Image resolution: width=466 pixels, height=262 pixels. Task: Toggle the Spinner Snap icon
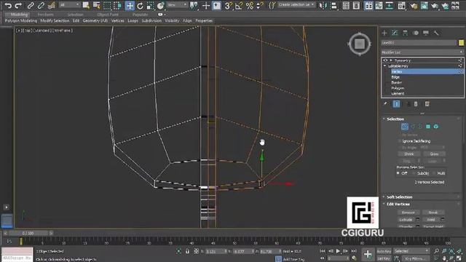coord(260,5)
